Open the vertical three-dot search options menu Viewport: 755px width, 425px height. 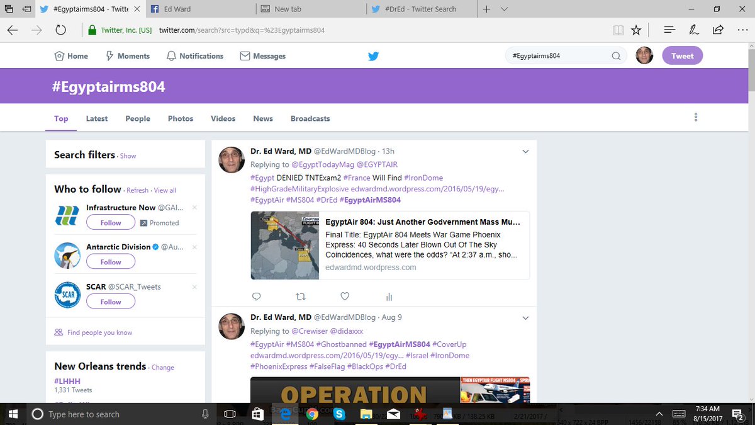(x=696, y=118)
